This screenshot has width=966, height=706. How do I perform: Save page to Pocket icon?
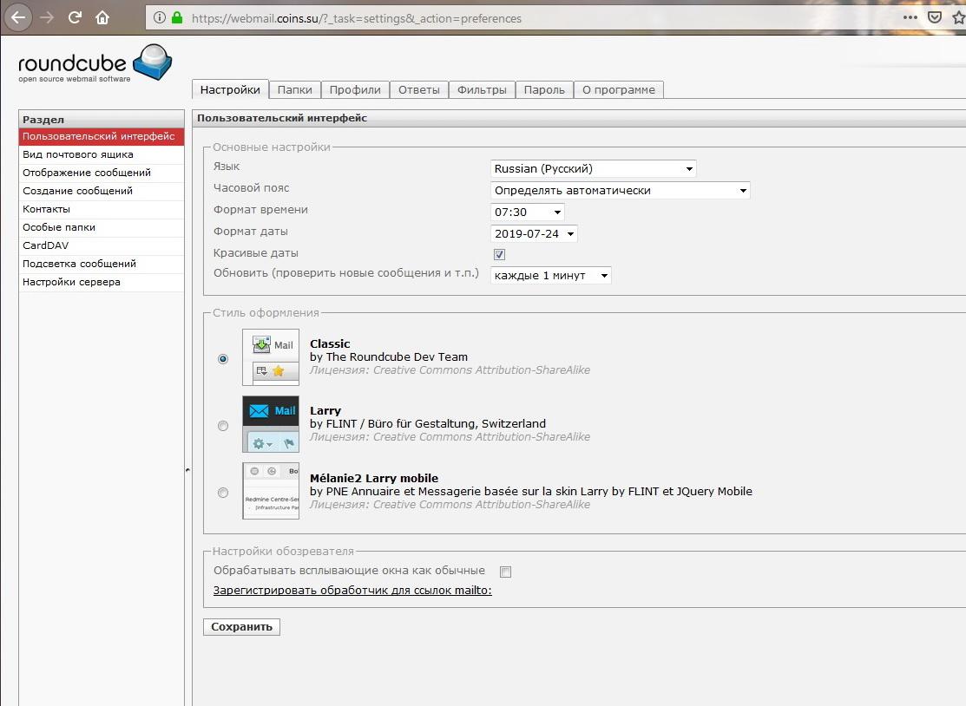pos(935,17)
